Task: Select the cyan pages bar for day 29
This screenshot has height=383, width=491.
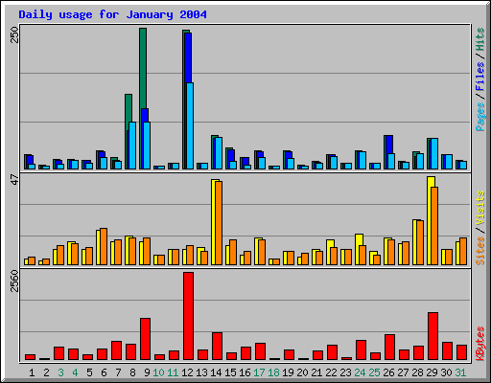Action: click(434, 154)
